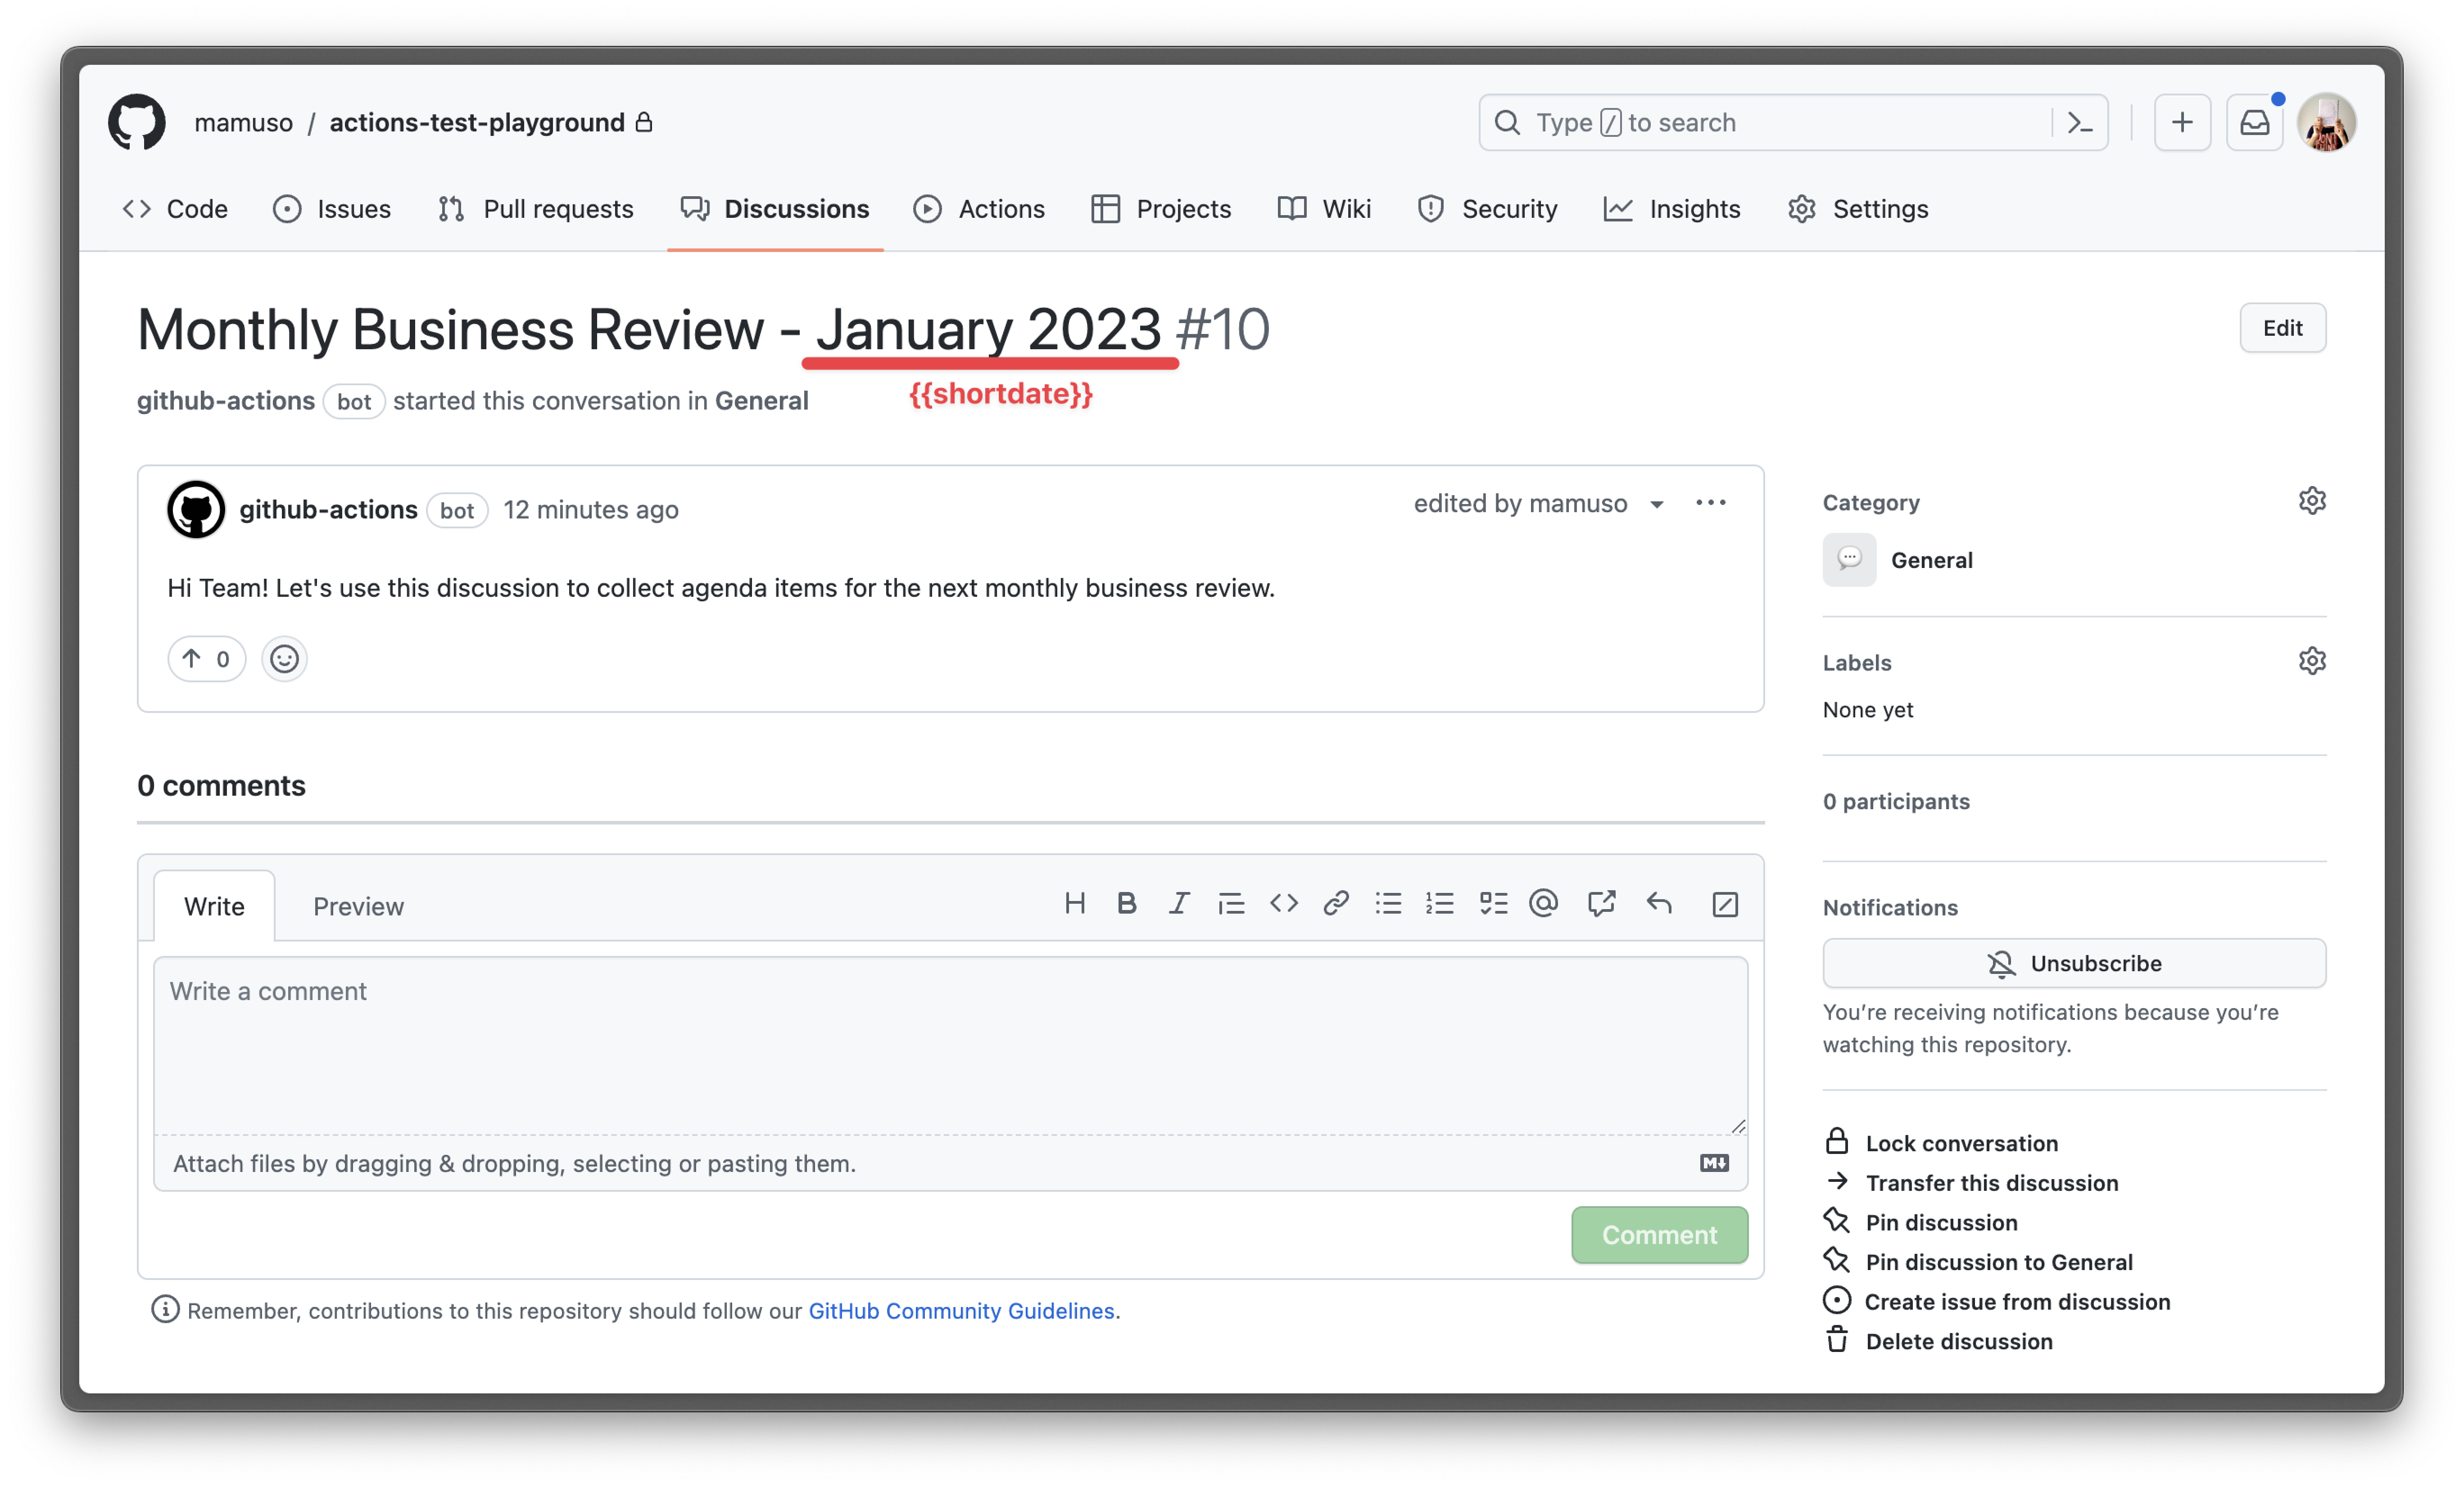2464x1487 pixels.
Task: Open the command palette icon in search
Action: pos(2080,122)
